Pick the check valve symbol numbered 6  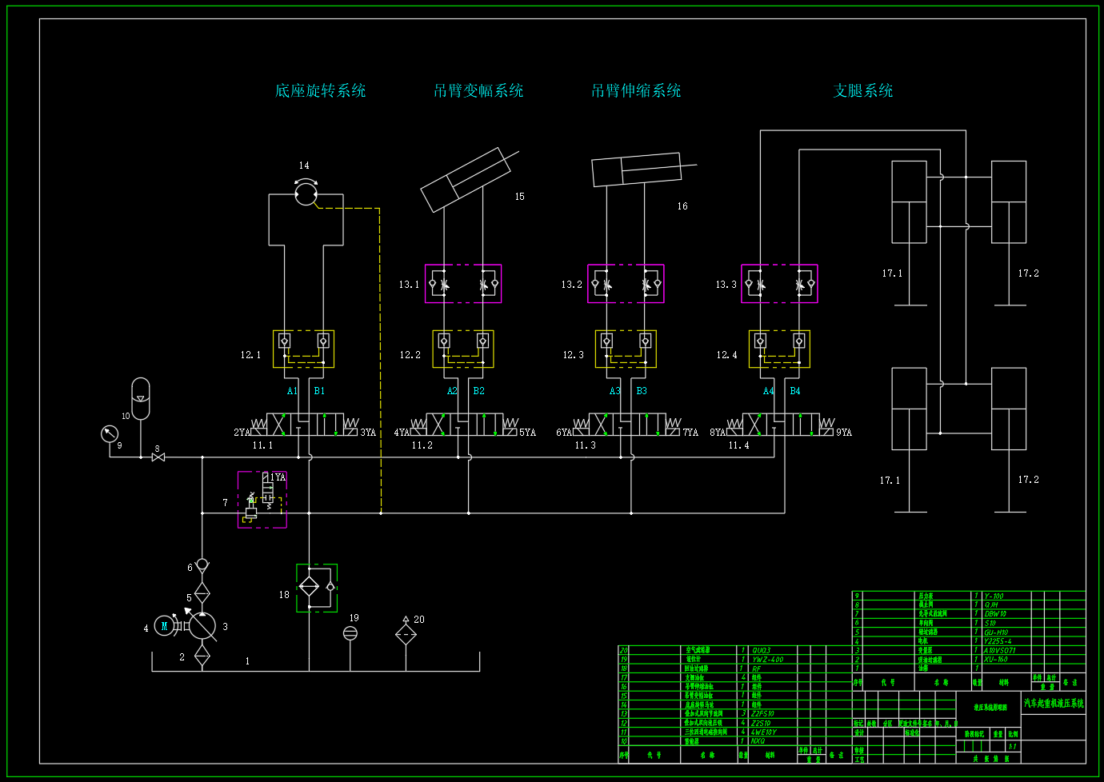(202, 565)
